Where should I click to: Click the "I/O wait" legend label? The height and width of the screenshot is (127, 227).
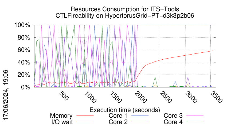[62, 122]
